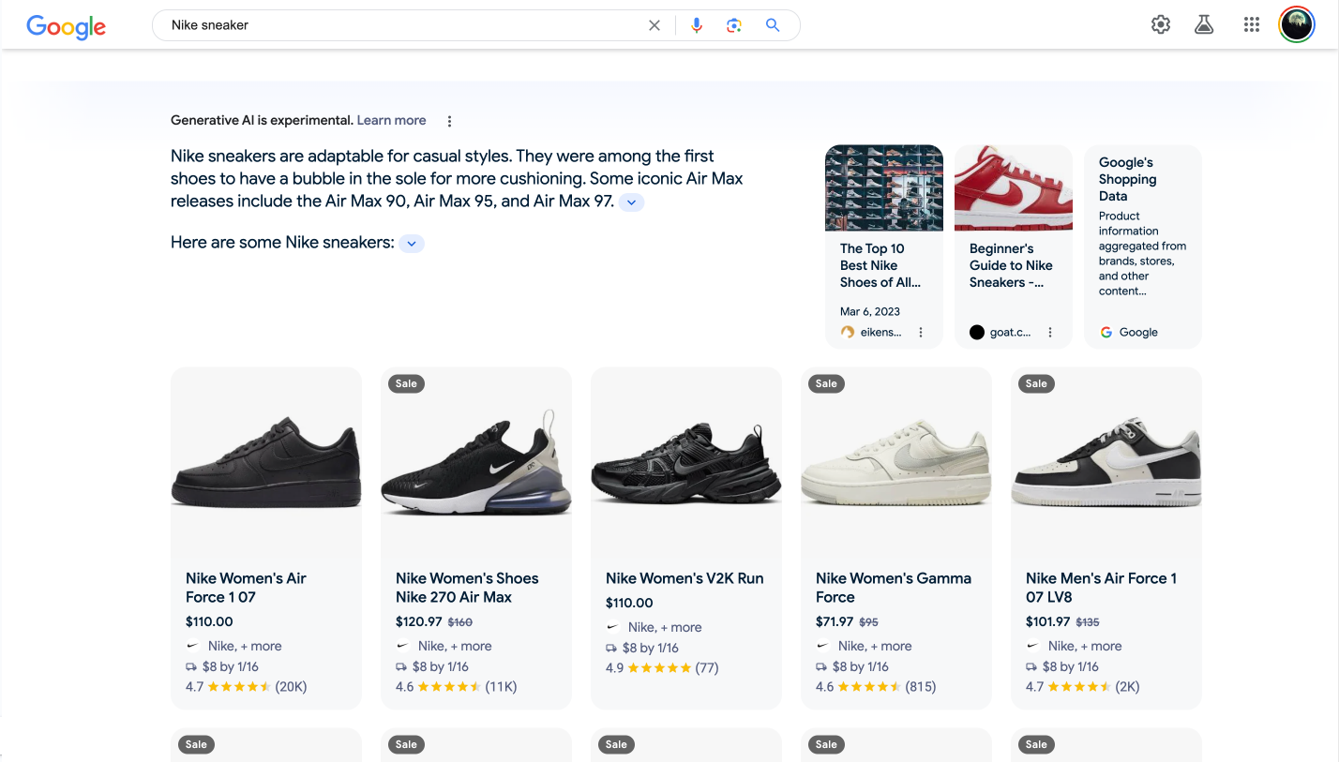Click $101.97 price on Air Force 1 LV8

point(1048,621)
